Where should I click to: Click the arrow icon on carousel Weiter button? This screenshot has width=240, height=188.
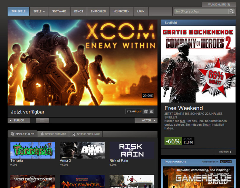pyautogui.click(x=155, y=121)
